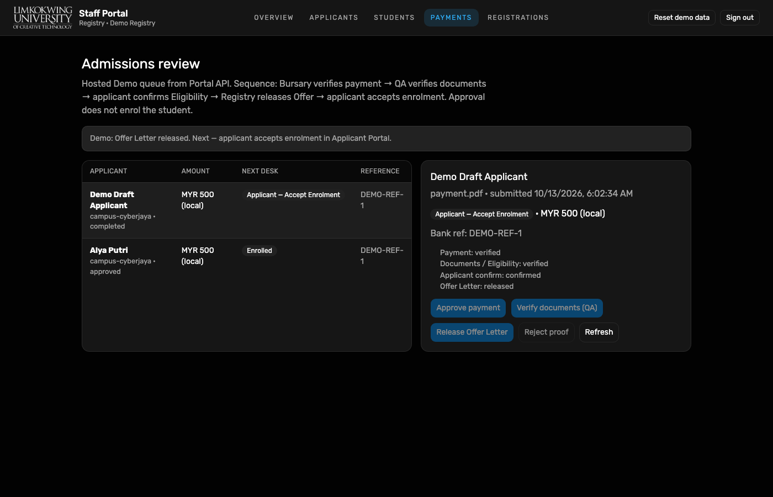Open the Registrations tab
This screenshot has width=773, height=497.
pyautogui.click(x=518, y=18)
